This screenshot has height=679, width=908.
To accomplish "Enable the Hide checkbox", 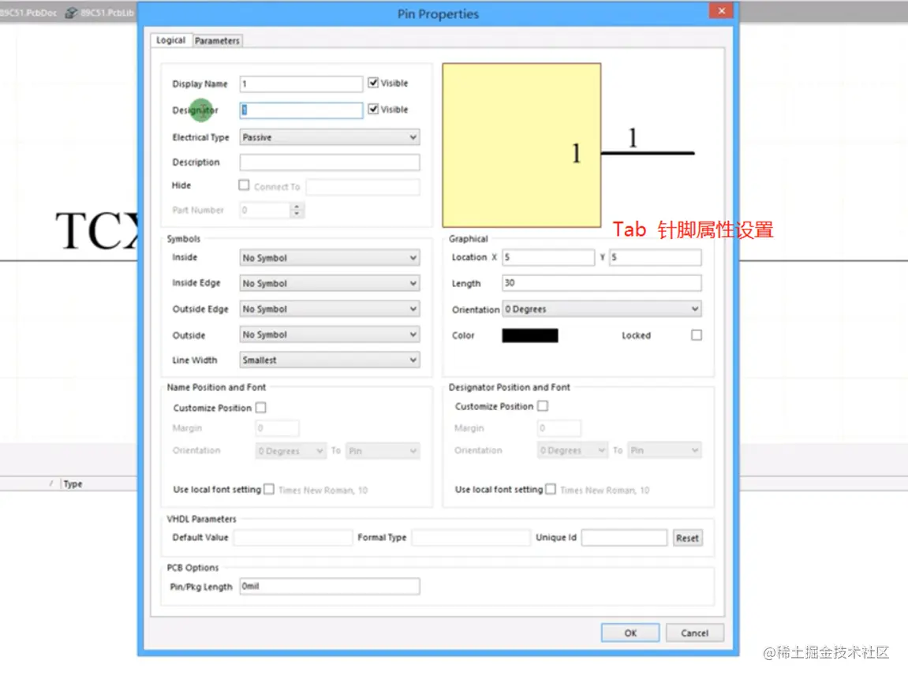I will [244, 185].
